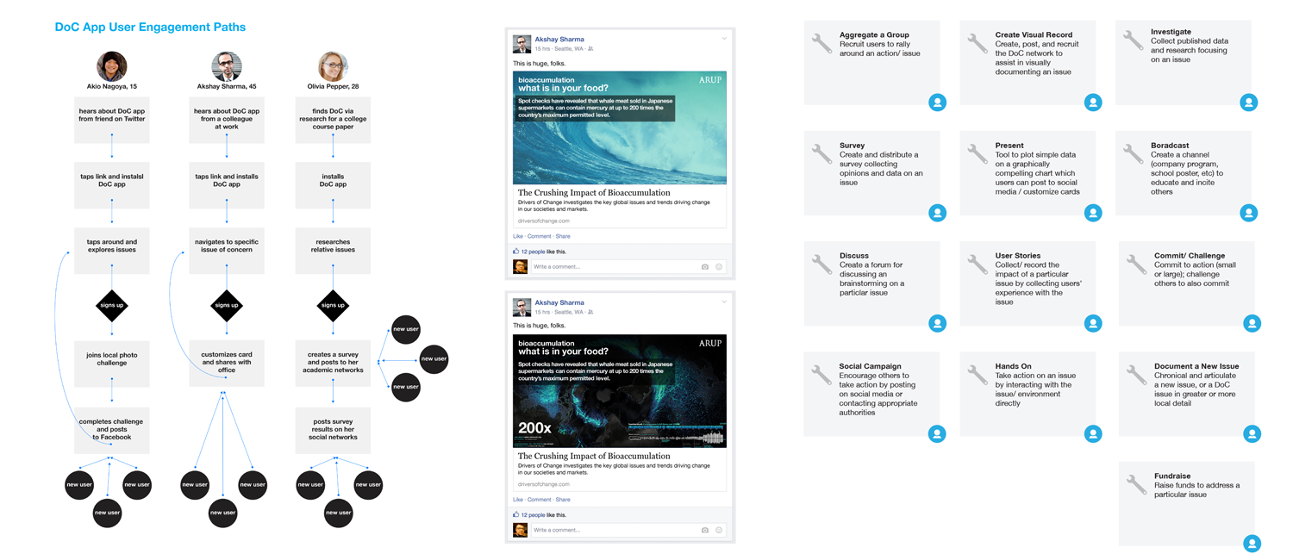
Task: Click the wrench icon in Commit/ Challenge card
Action: [1136, 264]
